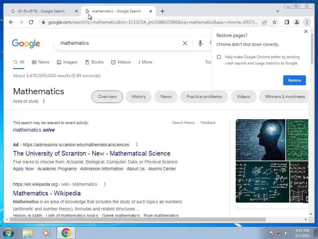Screen dimensions: 318x239
Task: Open the About Us sitelink
Action: [x=136, y=169]
